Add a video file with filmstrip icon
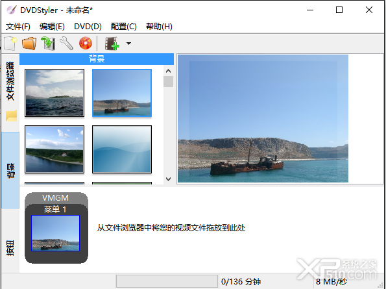 pos(112,44)
